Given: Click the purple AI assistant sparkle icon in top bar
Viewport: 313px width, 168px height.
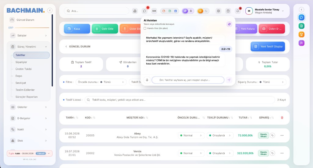Looking at the screenshot, I should 185,11.
